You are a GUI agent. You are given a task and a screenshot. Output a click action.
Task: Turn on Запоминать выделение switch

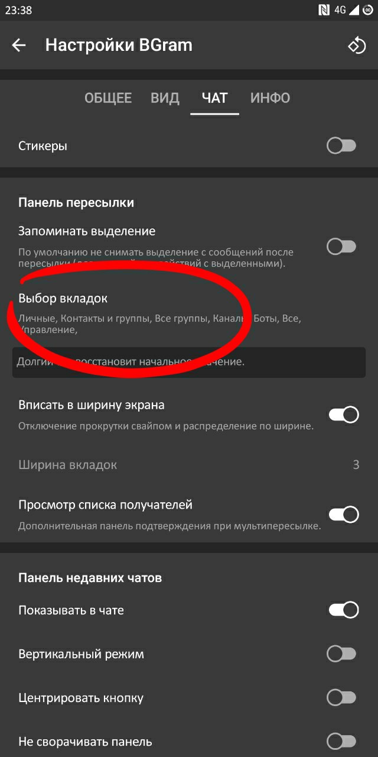tap(342, 247)
